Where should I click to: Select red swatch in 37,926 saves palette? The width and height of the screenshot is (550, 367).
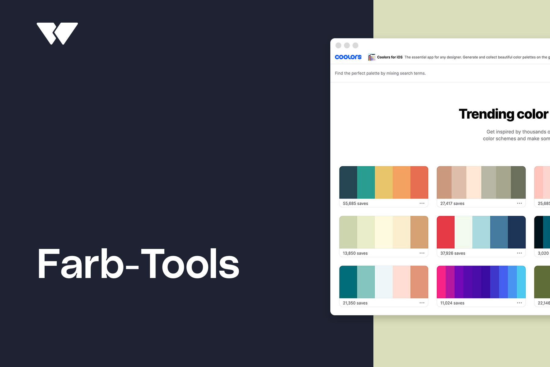point(446,232)
